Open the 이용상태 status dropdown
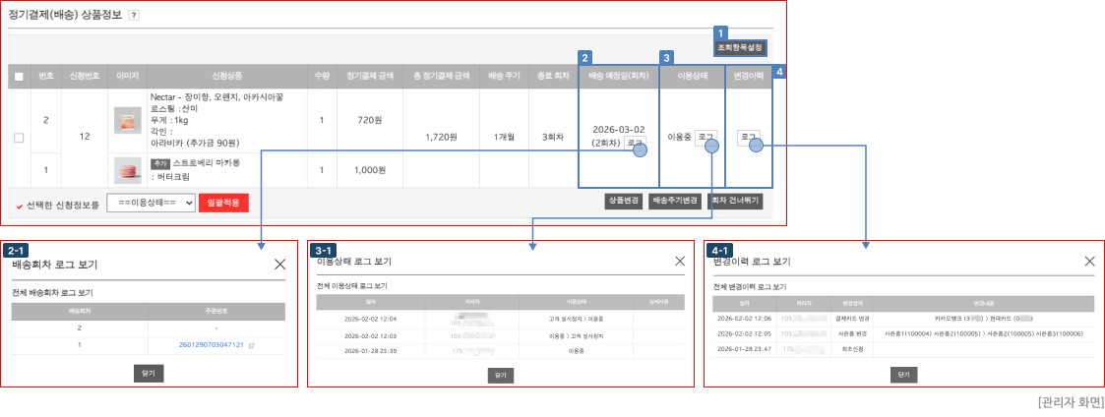1105x417 pixels. (x=151, y=203)
